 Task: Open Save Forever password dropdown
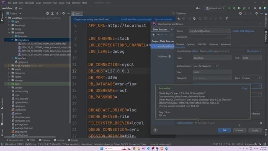[x=251, y=78]
